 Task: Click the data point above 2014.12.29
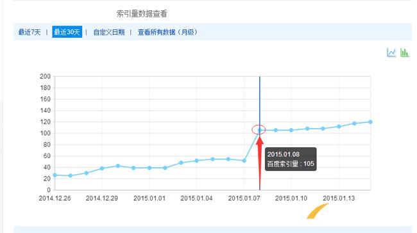pyautogui.click(x=102, y=168)
